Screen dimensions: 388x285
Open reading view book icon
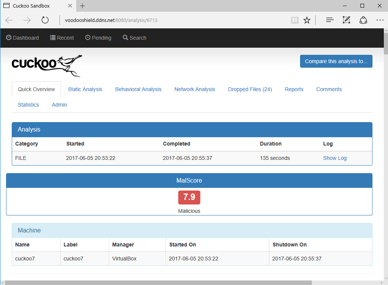coord(294,20)
